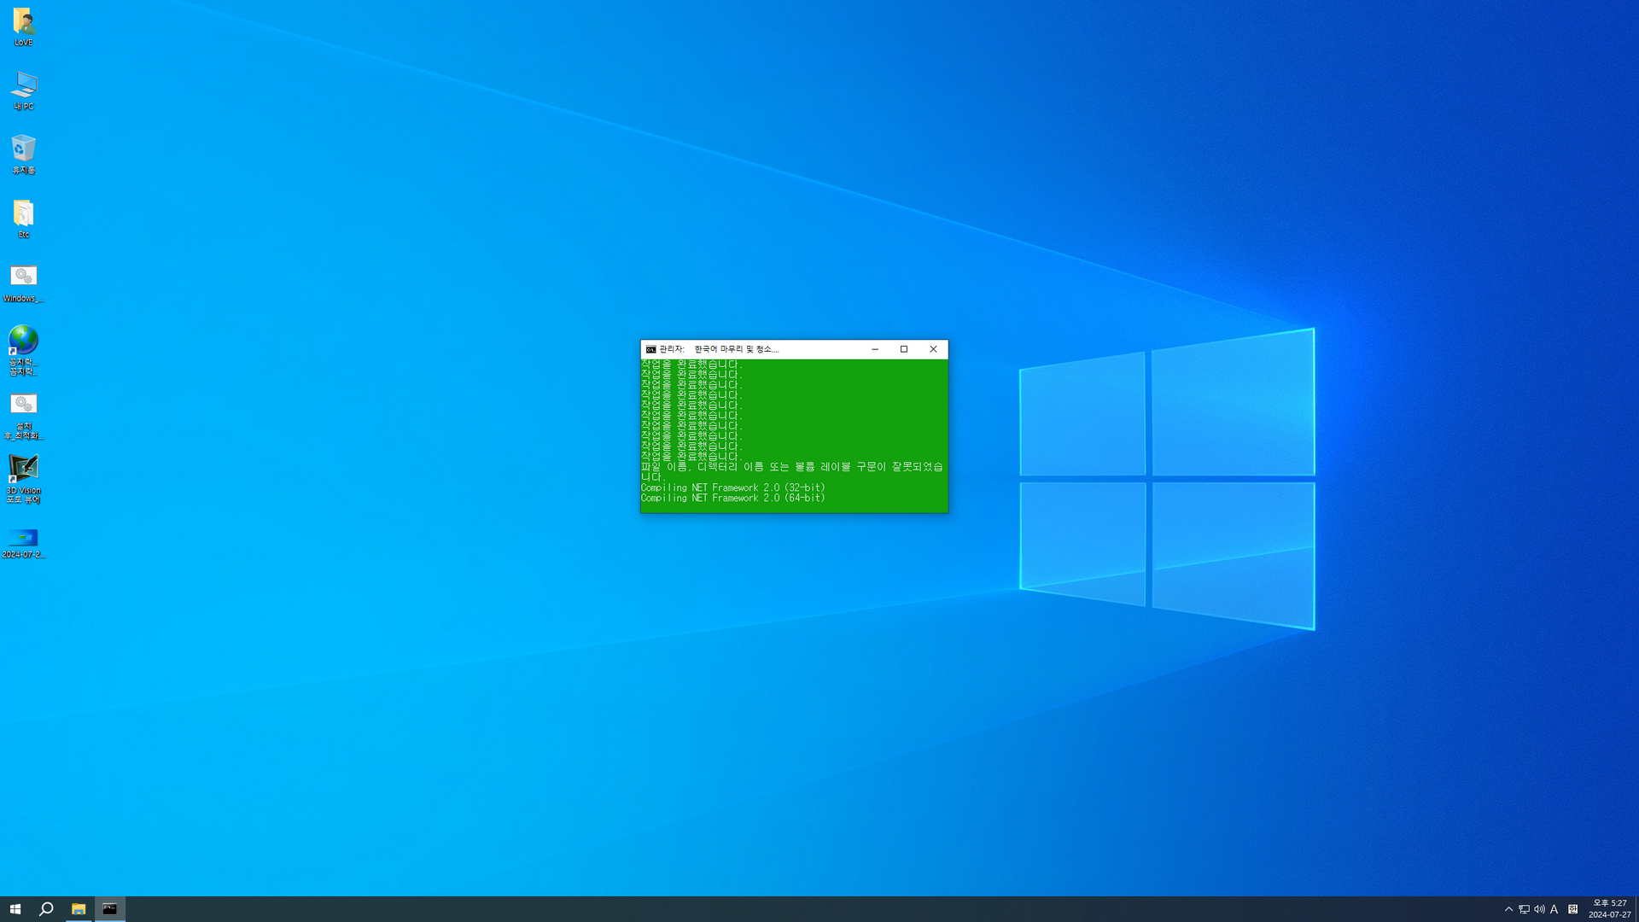Open File Explorer from taskbar
Image resolution: width=1639 pixels, height=922 pixels.
pos(79,909)
